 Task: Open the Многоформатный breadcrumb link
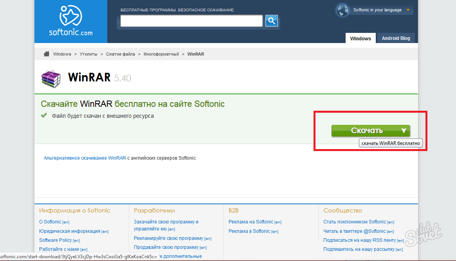(161, 54)
